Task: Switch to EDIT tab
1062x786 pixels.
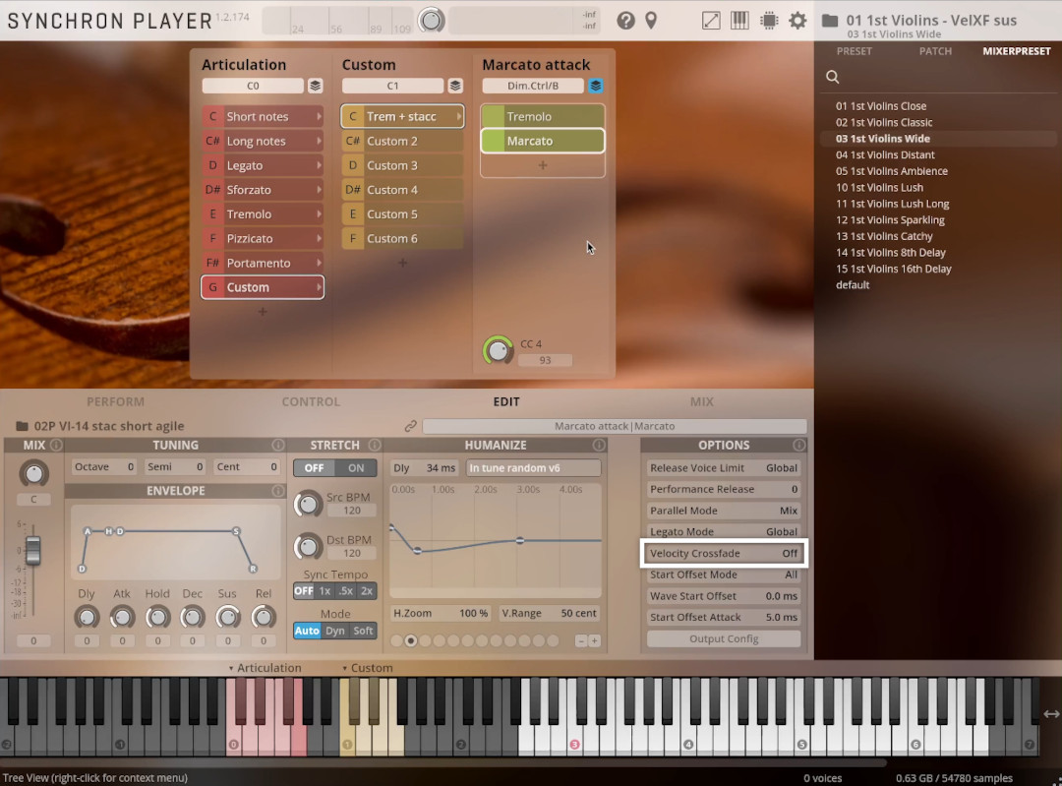Action: tap(506, 401)
